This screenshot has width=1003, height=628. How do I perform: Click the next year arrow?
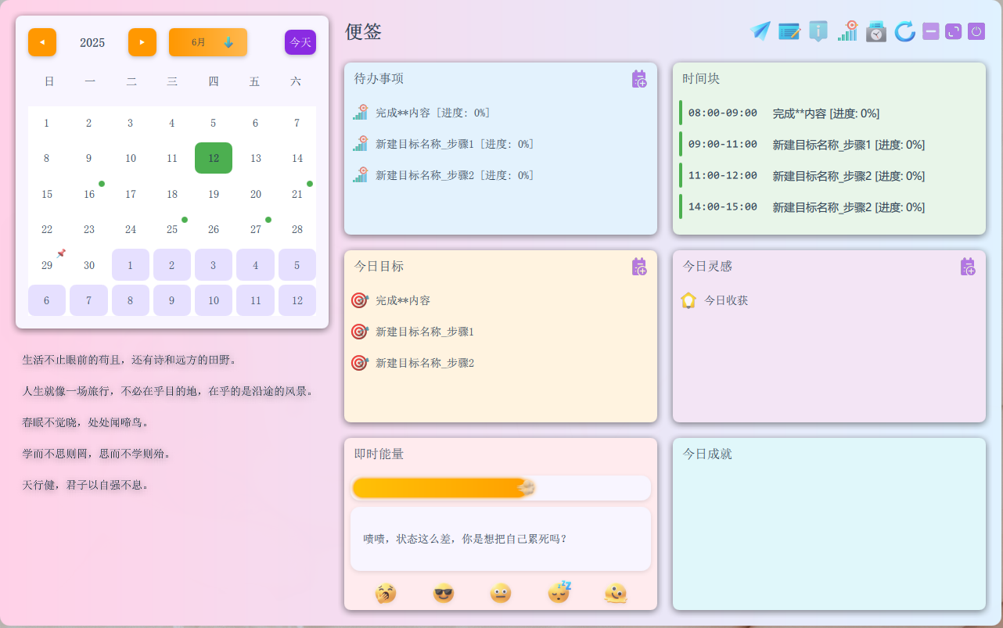142,42
